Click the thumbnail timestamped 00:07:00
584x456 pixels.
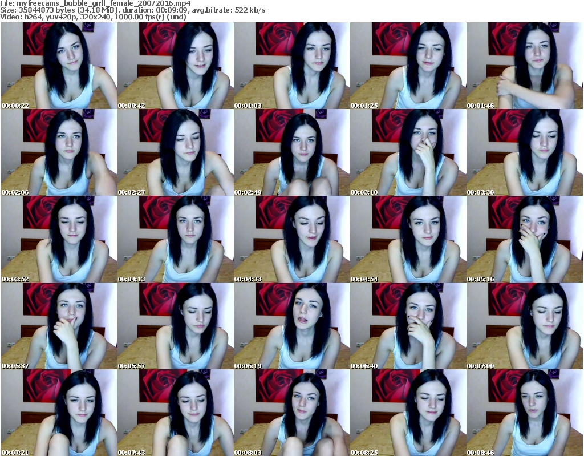point(525,326)
